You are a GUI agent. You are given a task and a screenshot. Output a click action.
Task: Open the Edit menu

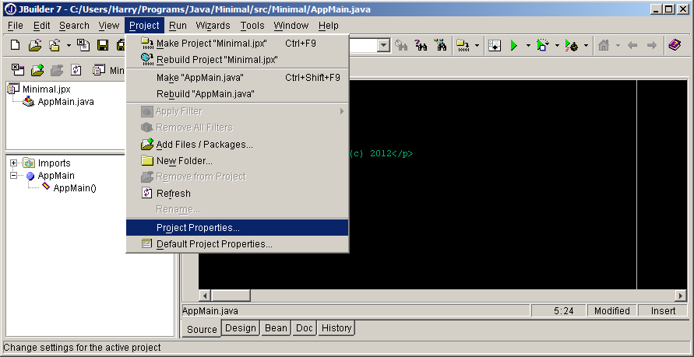click(x=42, y=26)
